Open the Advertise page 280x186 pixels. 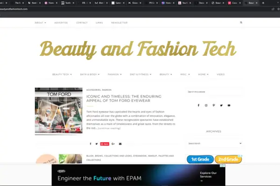coord(61,23)
